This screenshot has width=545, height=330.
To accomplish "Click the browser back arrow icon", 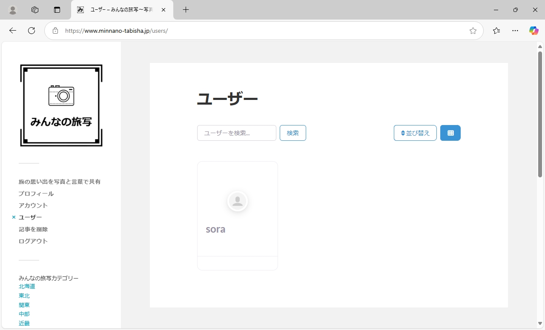I will pyautogui.click(x=13, y=31).
